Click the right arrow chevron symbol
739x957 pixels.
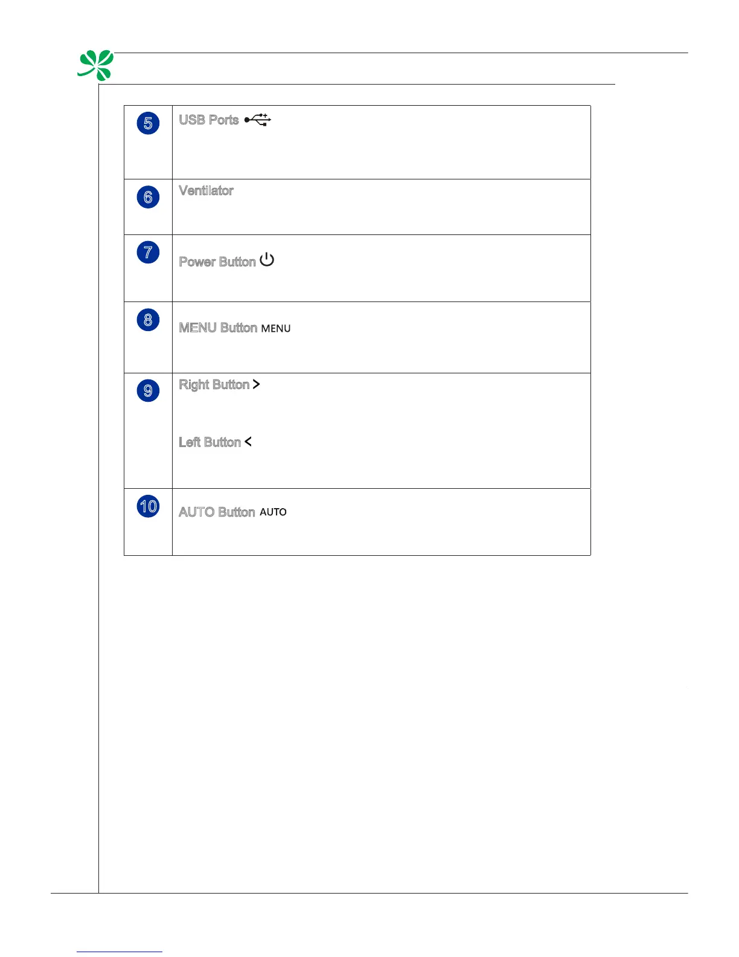pos(257,384)
